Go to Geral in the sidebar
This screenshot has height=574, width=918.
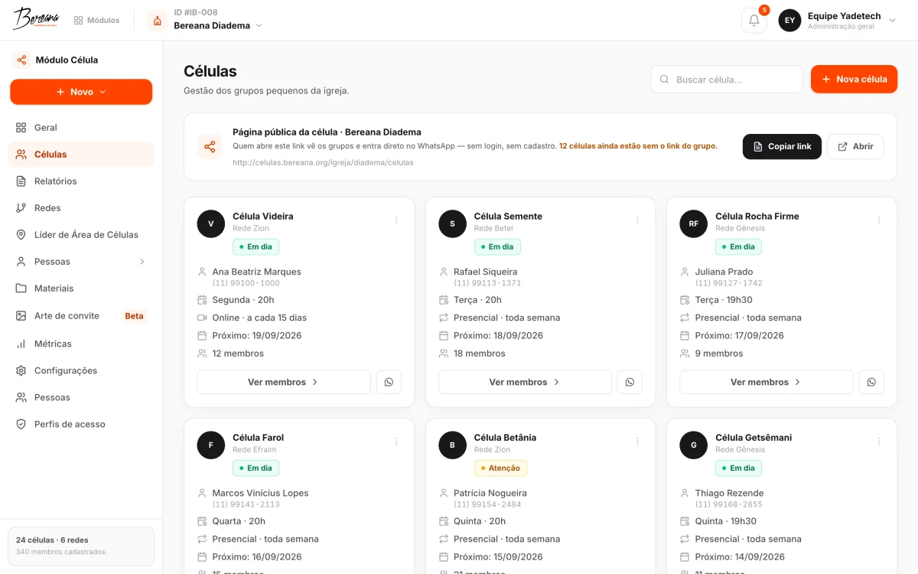click(x=81, y=128)
